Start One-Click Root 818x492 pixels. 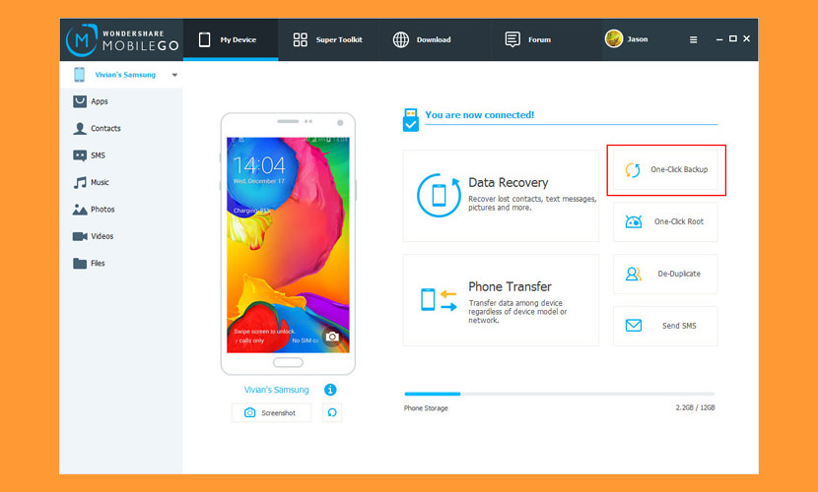(665, 221)
